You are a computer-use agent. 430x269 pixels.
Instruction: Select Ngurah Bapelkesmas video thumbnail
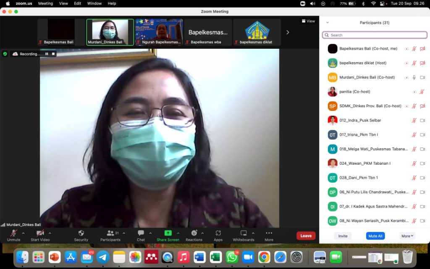click(159, 32)
